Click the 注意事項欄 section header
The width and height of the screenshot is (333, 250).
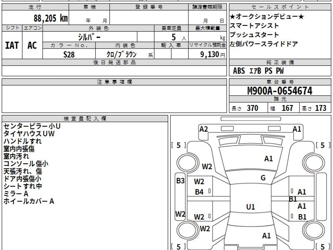pos(114,82)
